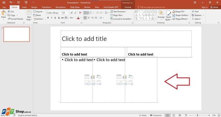Click the Undo arrow icon
This screenshot has height=117, width=221.
pyautogui.click(x=11, y=2)
